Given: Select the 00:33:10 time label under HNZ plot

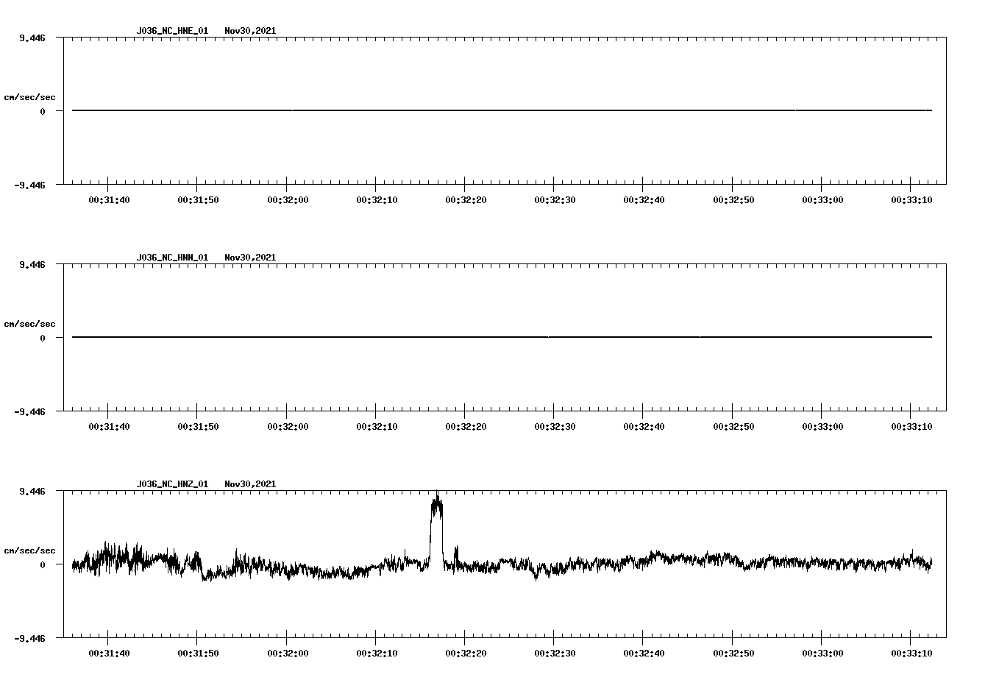Looking at the screenshot, I should click(911, 653).
